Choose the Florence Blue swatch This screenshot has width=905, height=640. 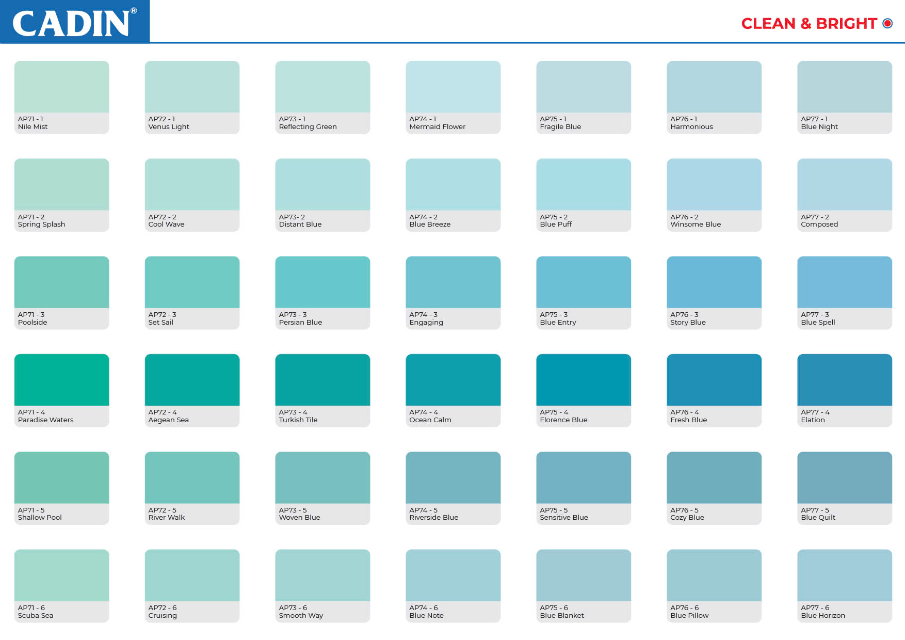tap(583, 380)
